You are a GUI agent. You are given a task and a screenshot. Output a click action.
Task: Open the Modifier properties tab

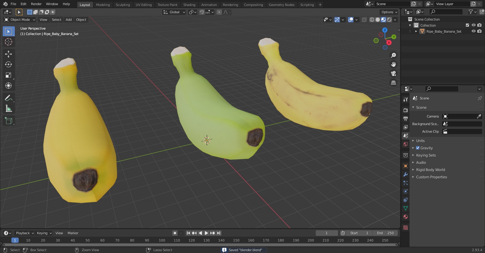click(x=405, y=174)
